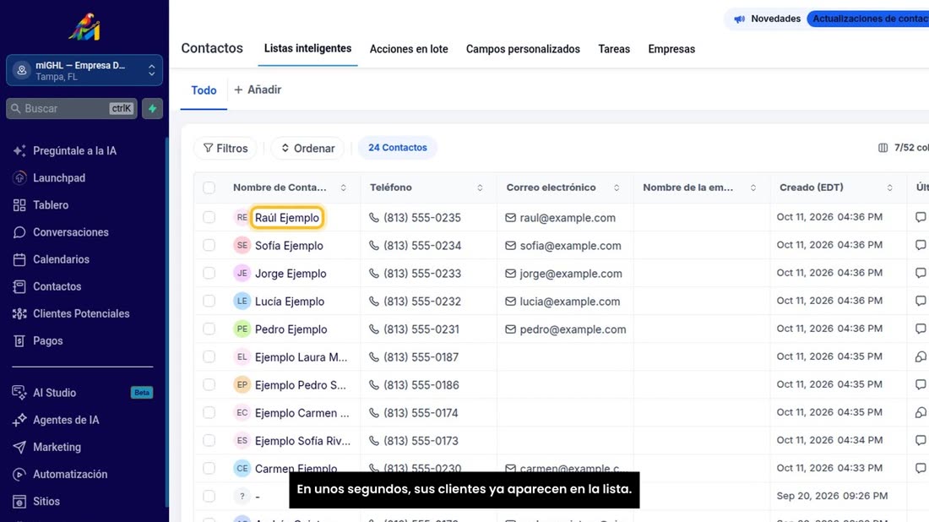Click the 24 Contactos count pill
929x522 pixels.
pyautogui.click(x=398, y=148)
